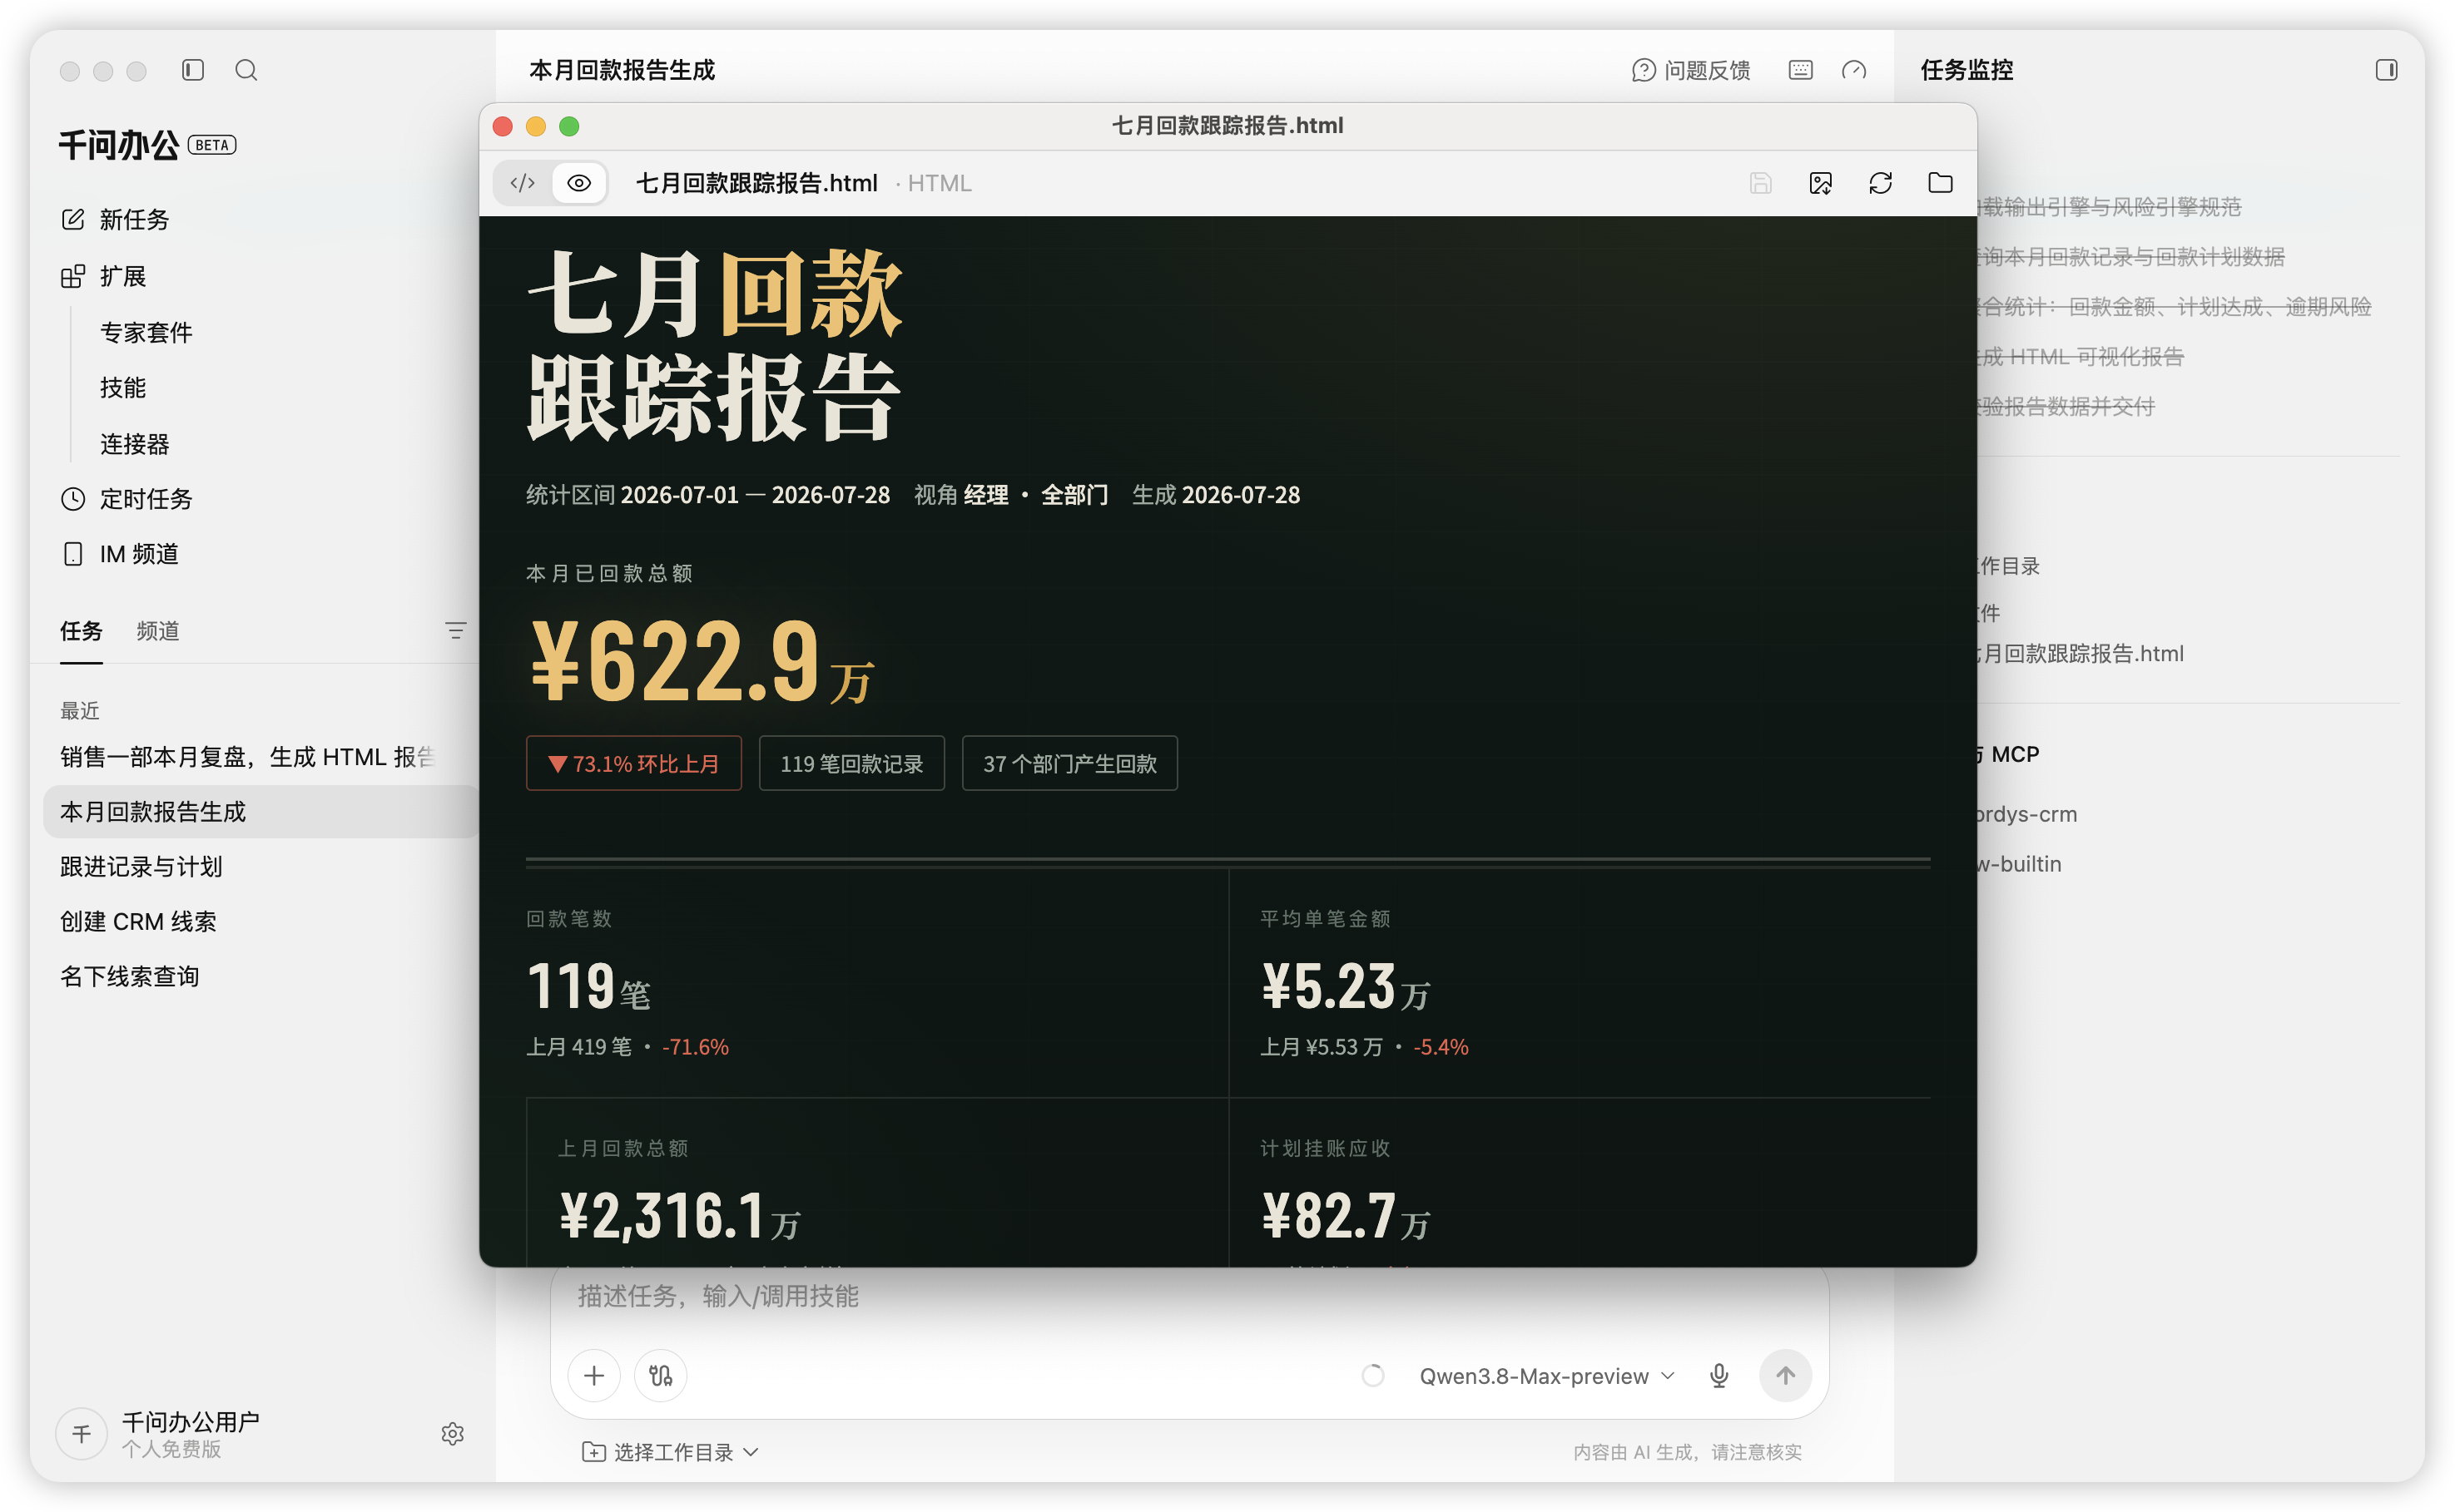Open the skills/tools icon next to plus
The image size is (2455, 1512).
[x=660, y=1376]
